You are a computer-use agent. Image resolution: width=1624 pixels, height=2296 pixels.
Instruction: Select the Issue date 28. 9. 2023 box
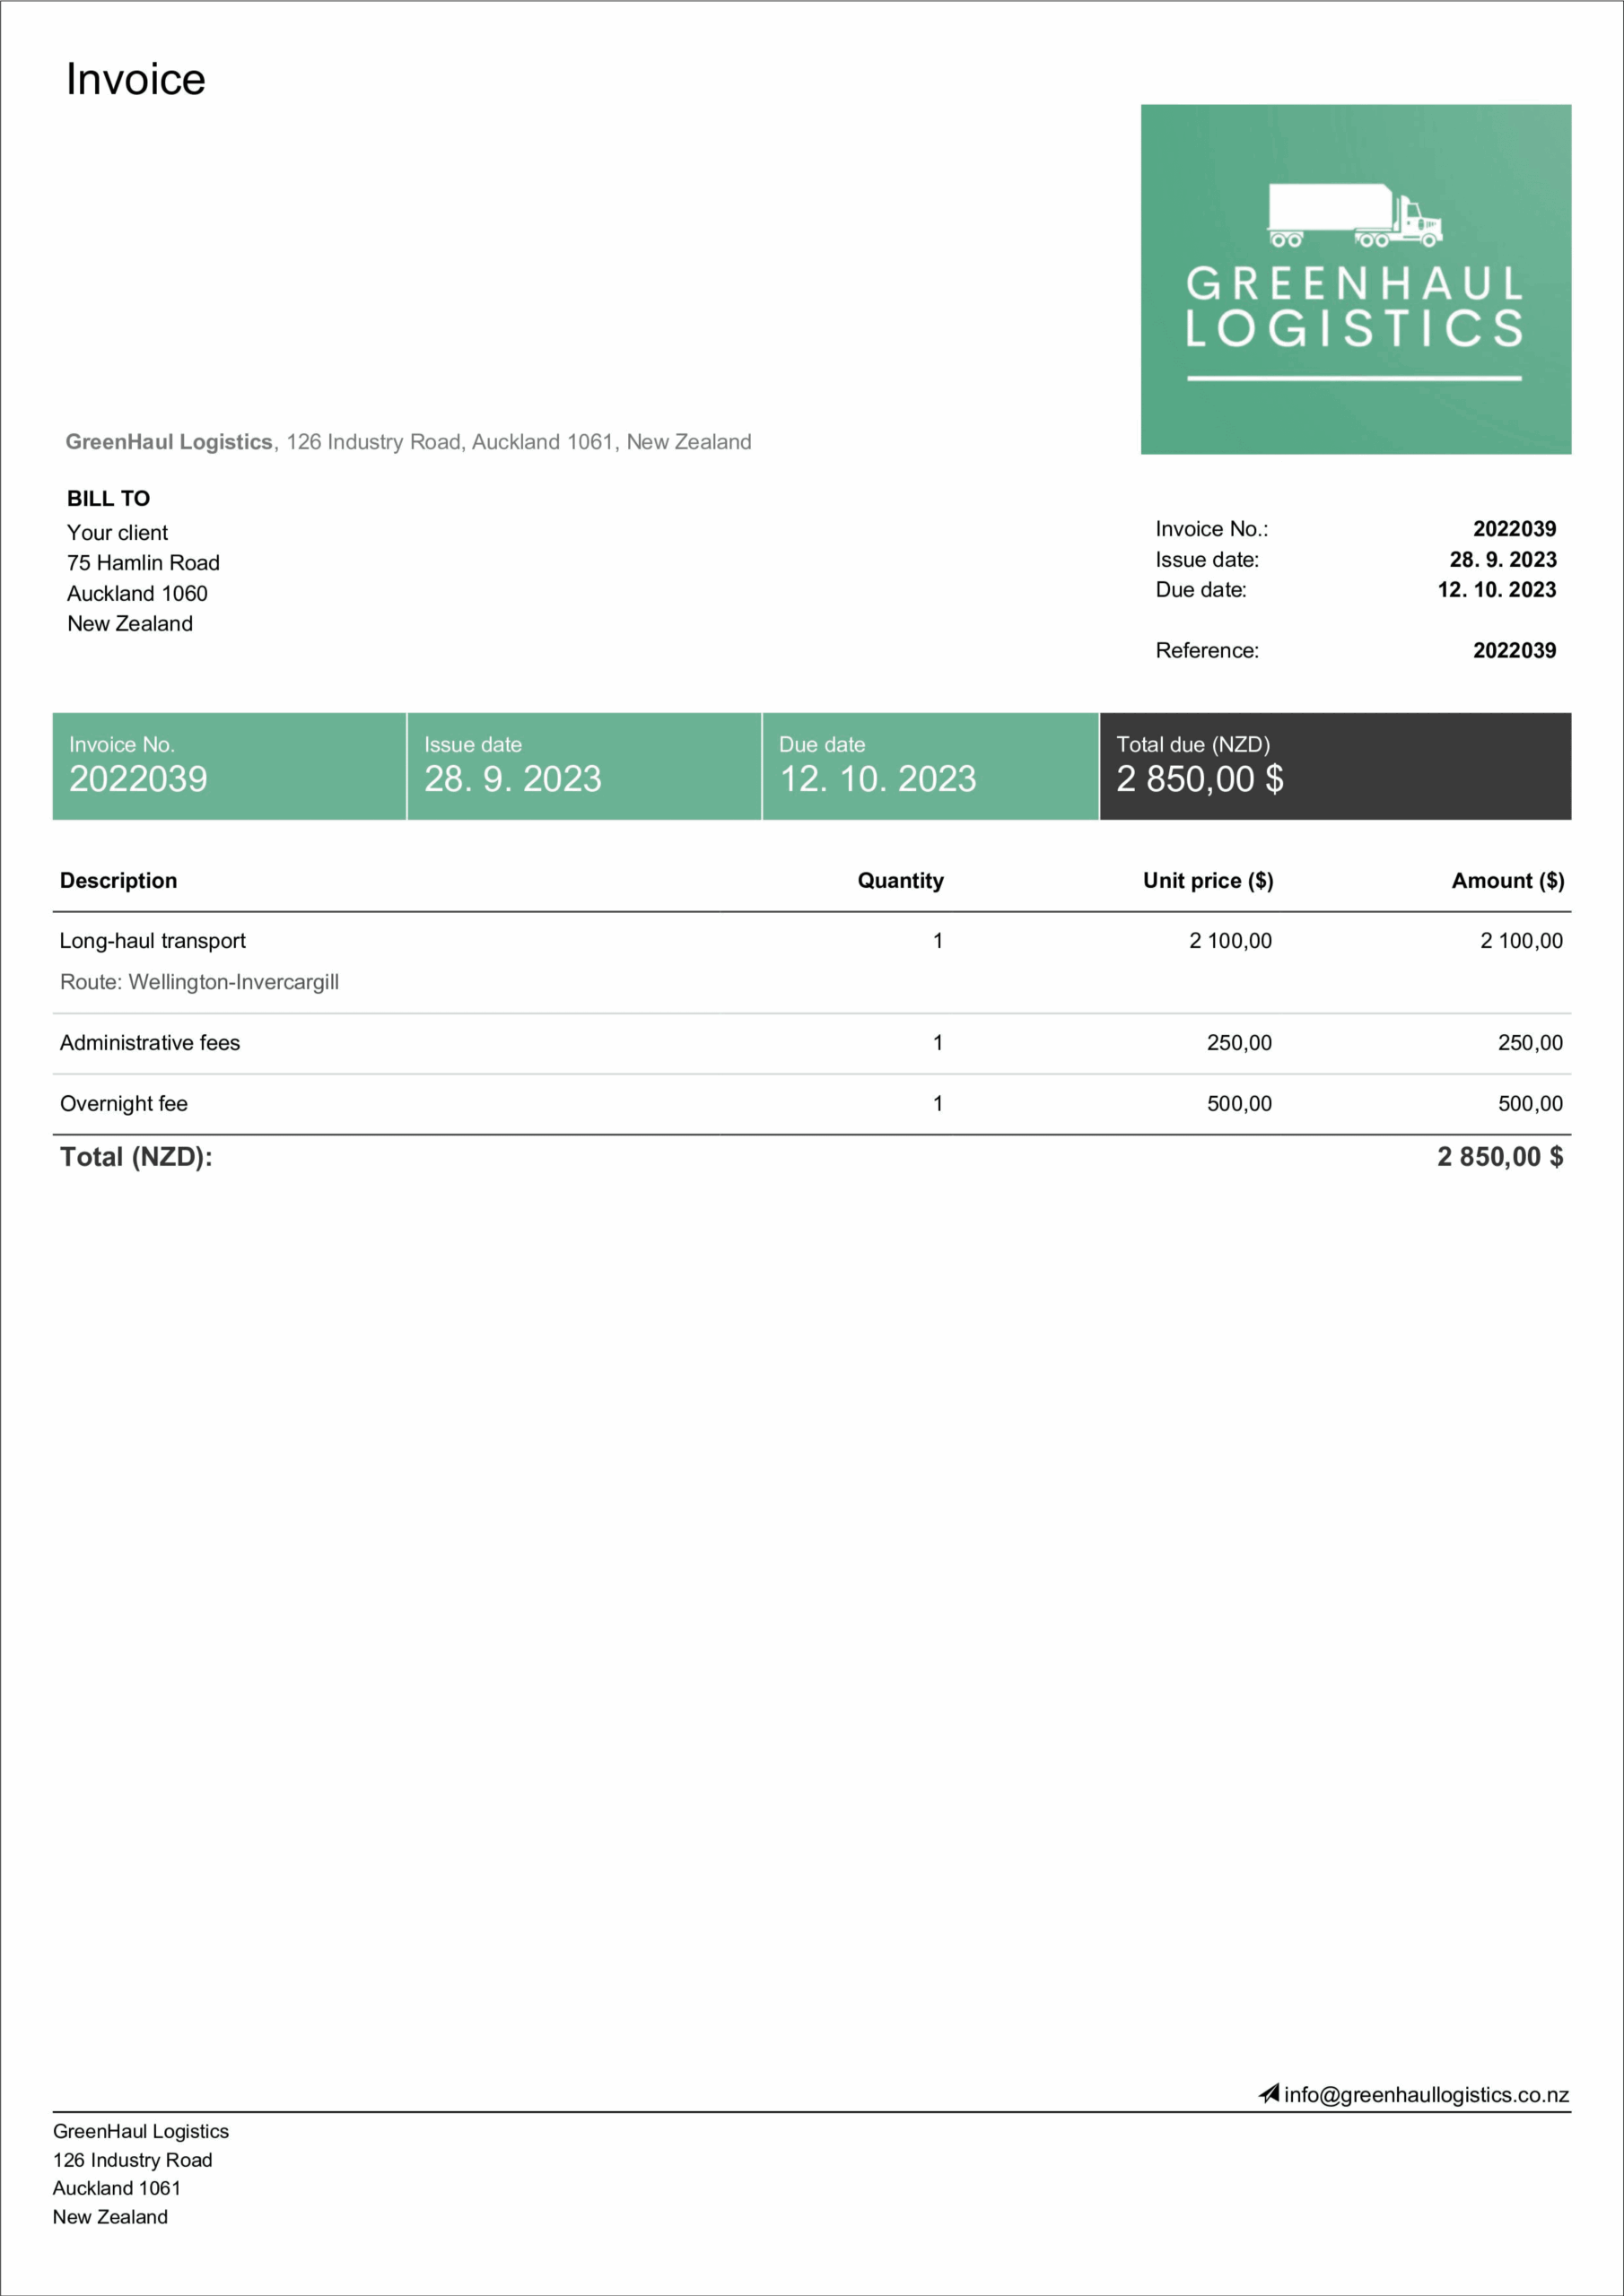tap(584, 766)
